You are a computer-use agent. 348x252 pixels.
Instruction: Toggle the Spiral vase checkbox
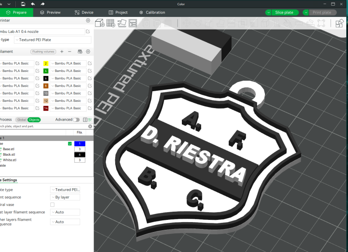[52, 205]
